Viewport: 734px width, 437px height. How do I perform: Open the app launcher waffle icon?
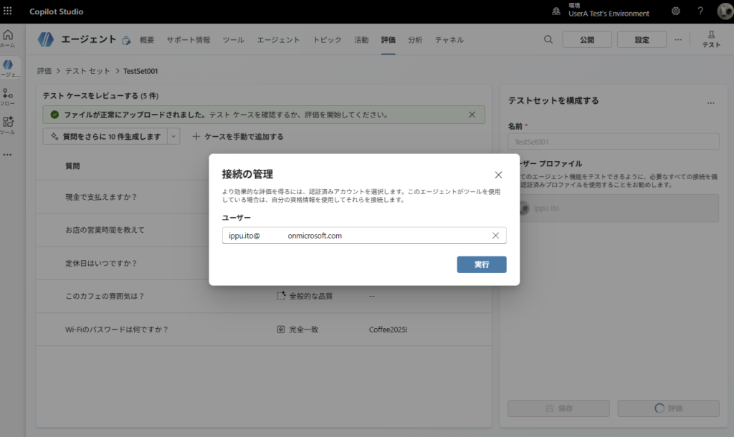tap(8, 11)
